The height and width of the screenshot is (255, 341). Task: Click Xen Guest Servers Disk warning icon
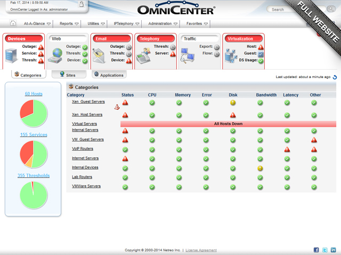pyautogui.click(x=233, y=103)
